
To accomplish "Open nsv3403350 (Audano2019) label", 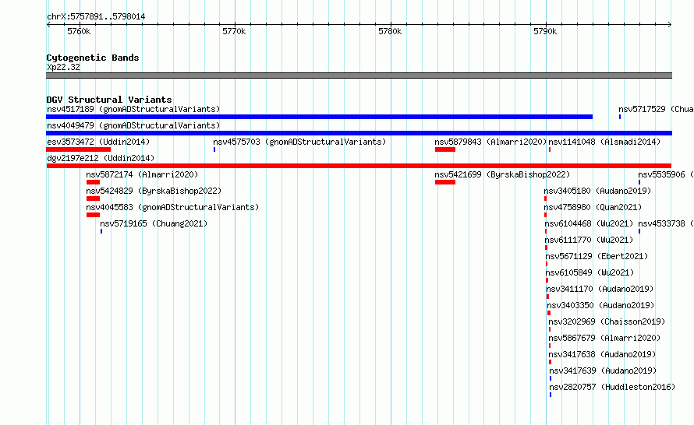I will tap(600, 305).
